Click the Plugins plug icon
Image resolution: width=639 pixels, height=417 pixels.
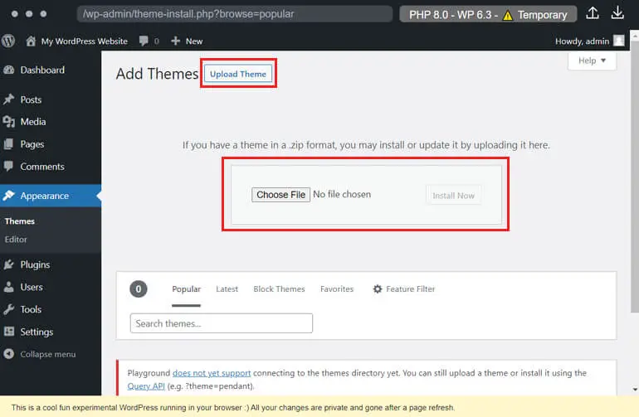point(8,264)
